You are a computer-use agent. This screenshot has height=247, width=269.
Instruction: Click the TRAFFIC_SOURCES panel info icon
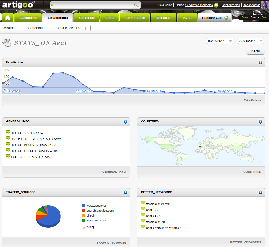126,192
